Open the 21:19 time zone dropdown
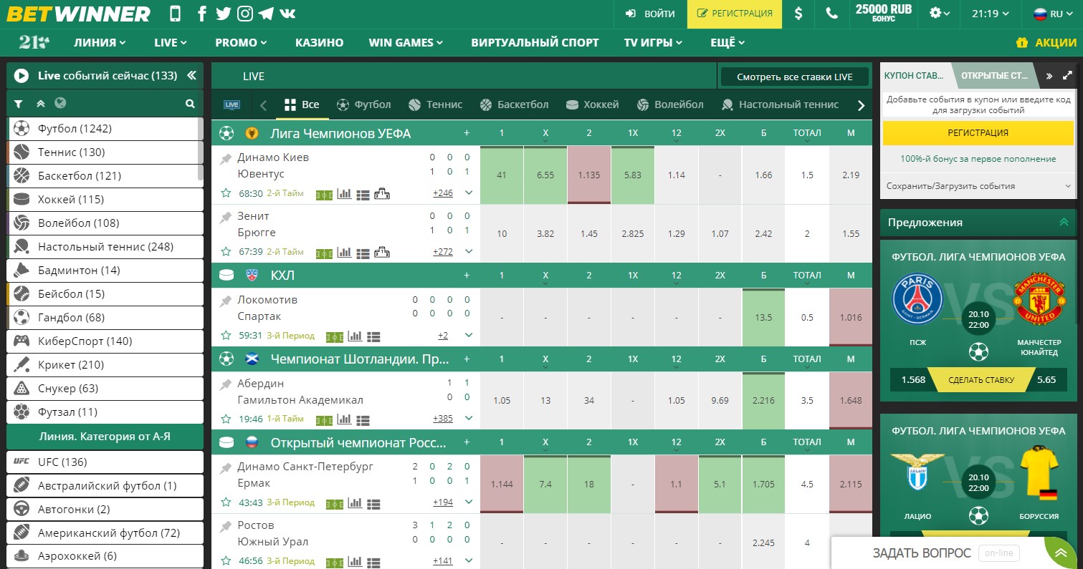1083x569 pixels. [990, 14]
